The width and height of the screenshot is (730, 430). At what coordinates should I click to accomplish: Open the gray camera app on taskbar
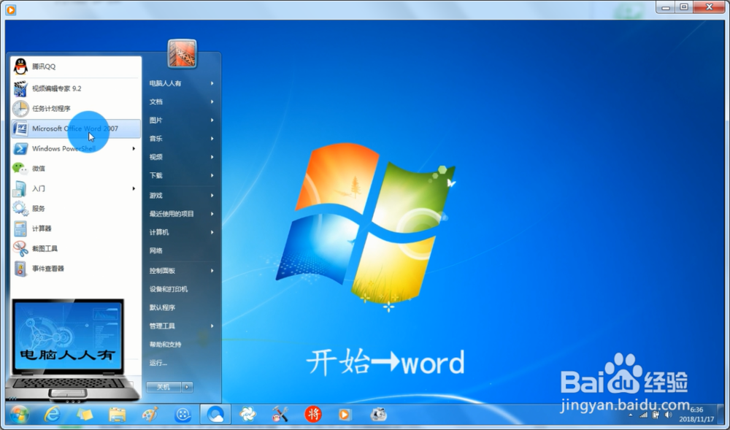378,414
